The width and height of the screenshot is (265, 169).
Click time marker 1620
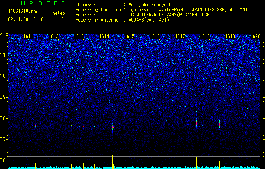[255, 36]
